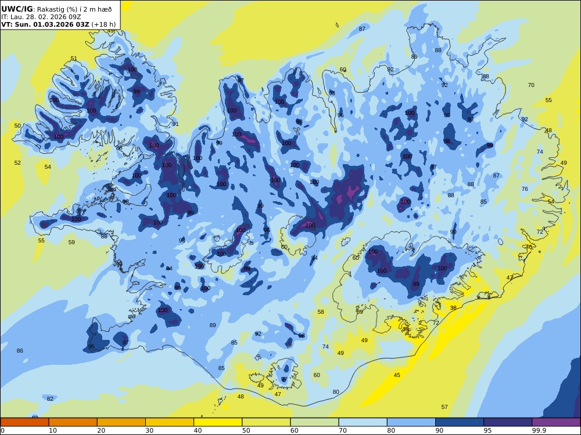
Task: Pick the indigo 95–99.9 legend swatch
Action: point(508,422)
